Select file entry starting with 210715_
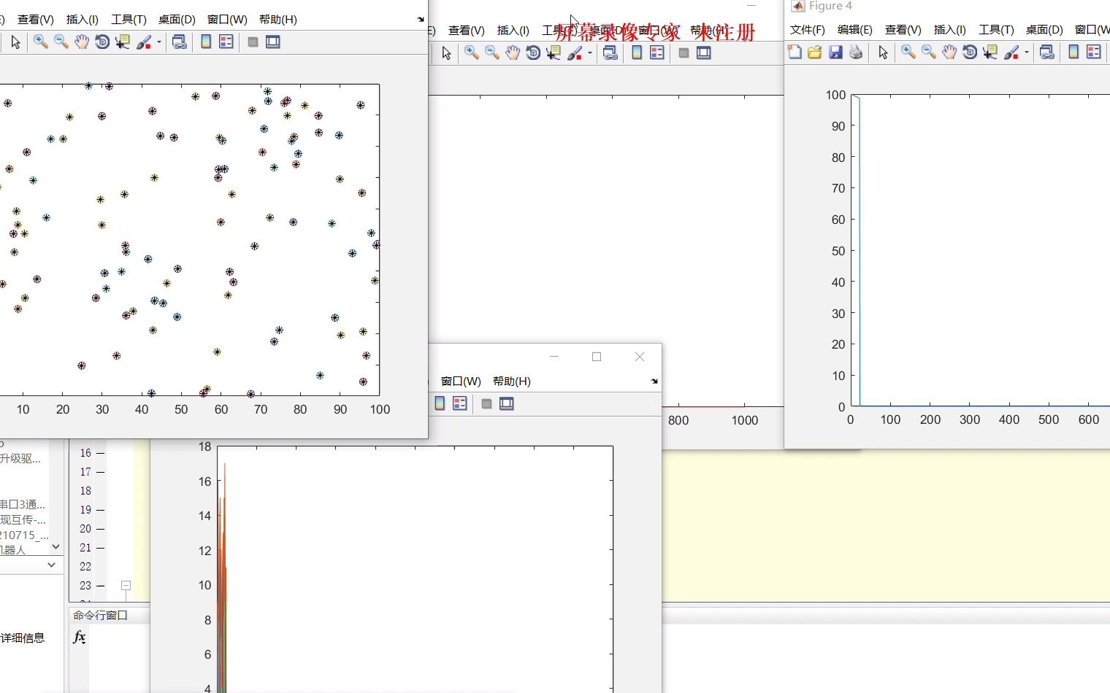This screenshot has width=1110, height=693. [x=24, y=535]
